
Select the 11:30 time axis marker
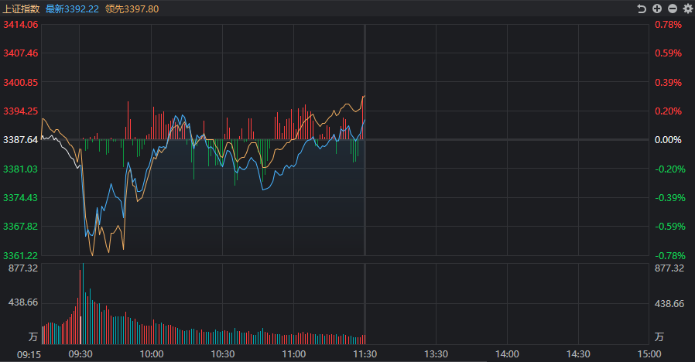365,354
